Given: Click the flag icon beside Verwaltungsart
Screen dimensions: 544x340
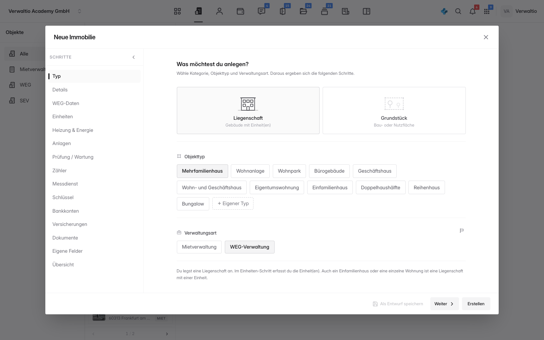Looking at the screenshot, I should click(x=462, y=230).
